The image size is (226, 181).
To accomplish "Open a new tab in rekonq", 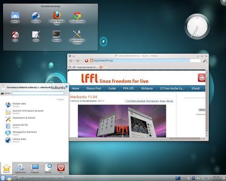I will 105,67.
